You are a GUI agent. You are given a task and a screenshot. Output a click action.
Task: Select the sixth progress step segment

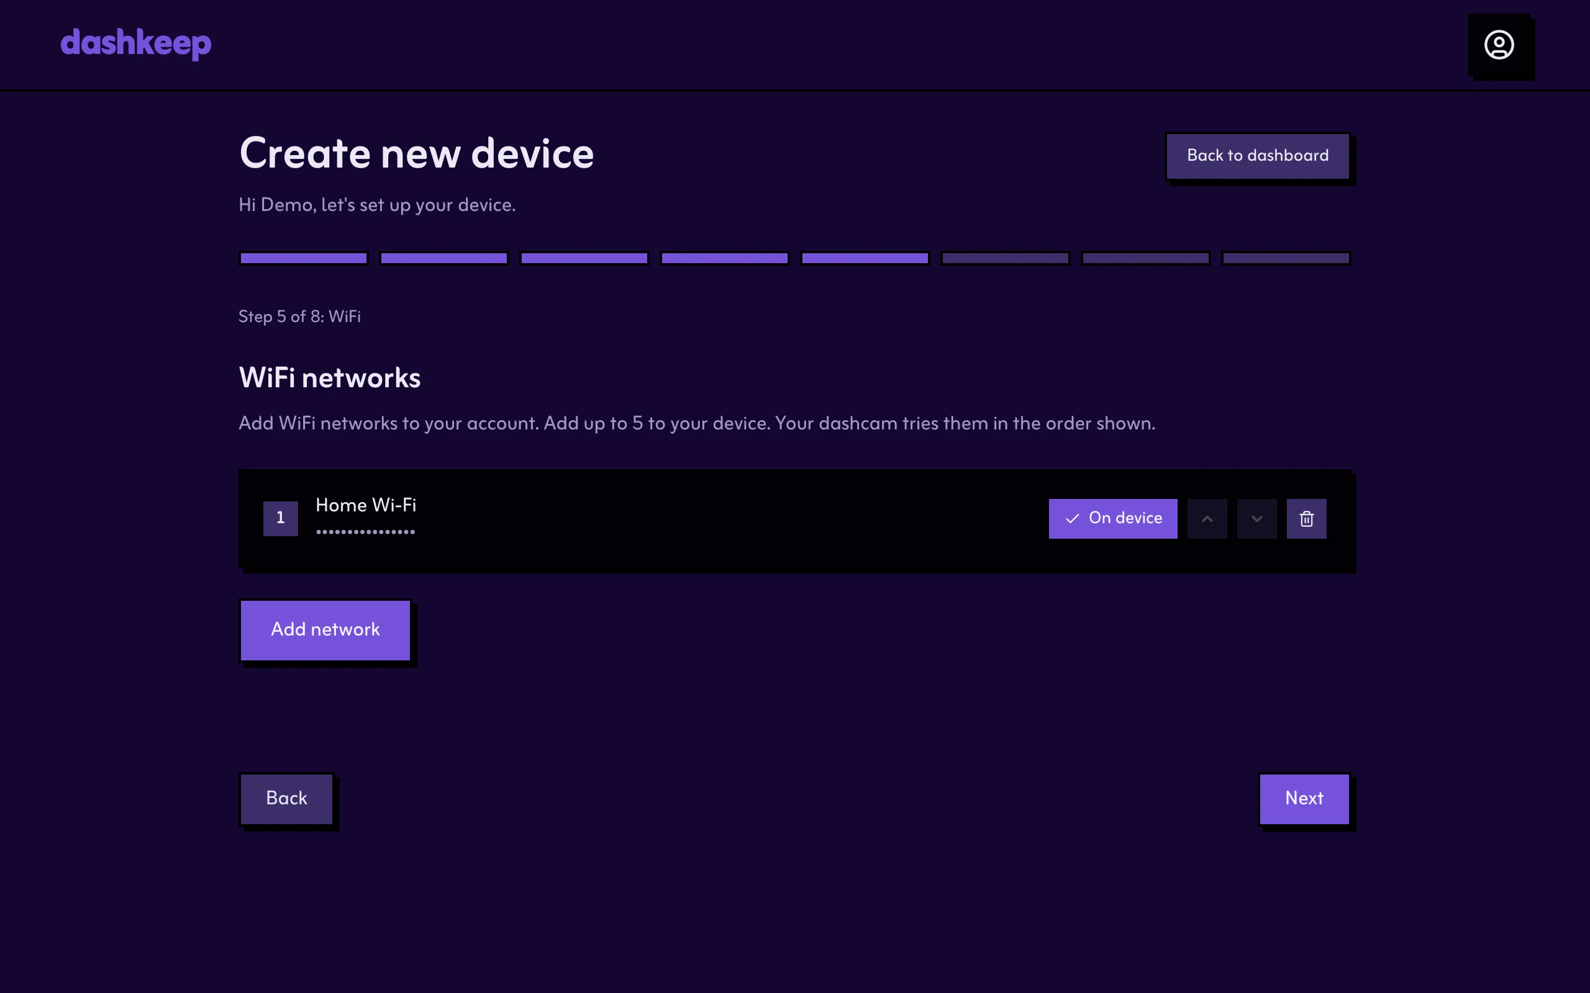click(1006, 258)
